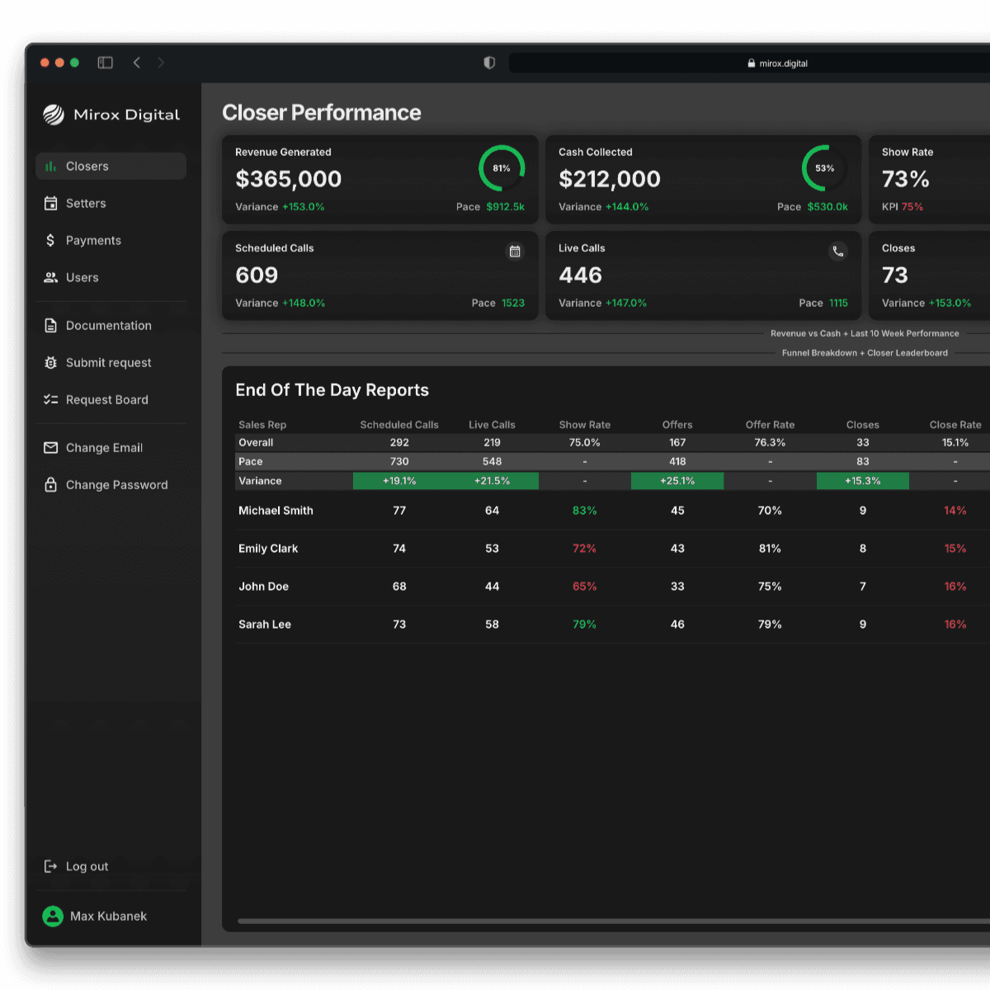Go back with browser back chevron
Image resolution: width=990 pixels, height=990 pixels.
click(137, 63)
